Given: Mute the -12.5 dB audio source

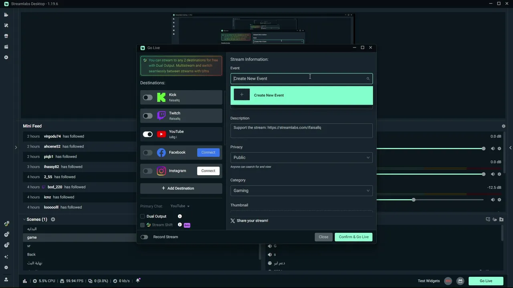Looking at the screenshot, I should click(493, 200).
